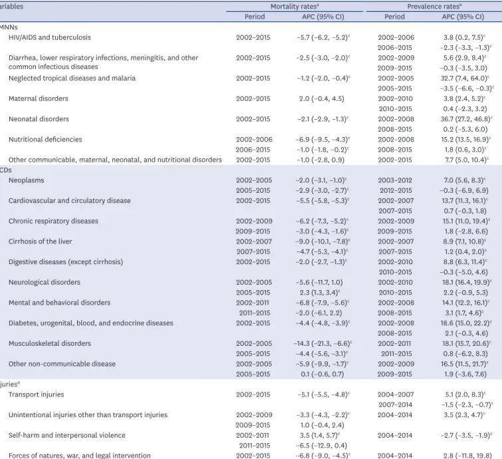Select the 'Nutritional deficiencies' row label
The width and height of the screenshot is (502, 459).
(x=45, y=140)
